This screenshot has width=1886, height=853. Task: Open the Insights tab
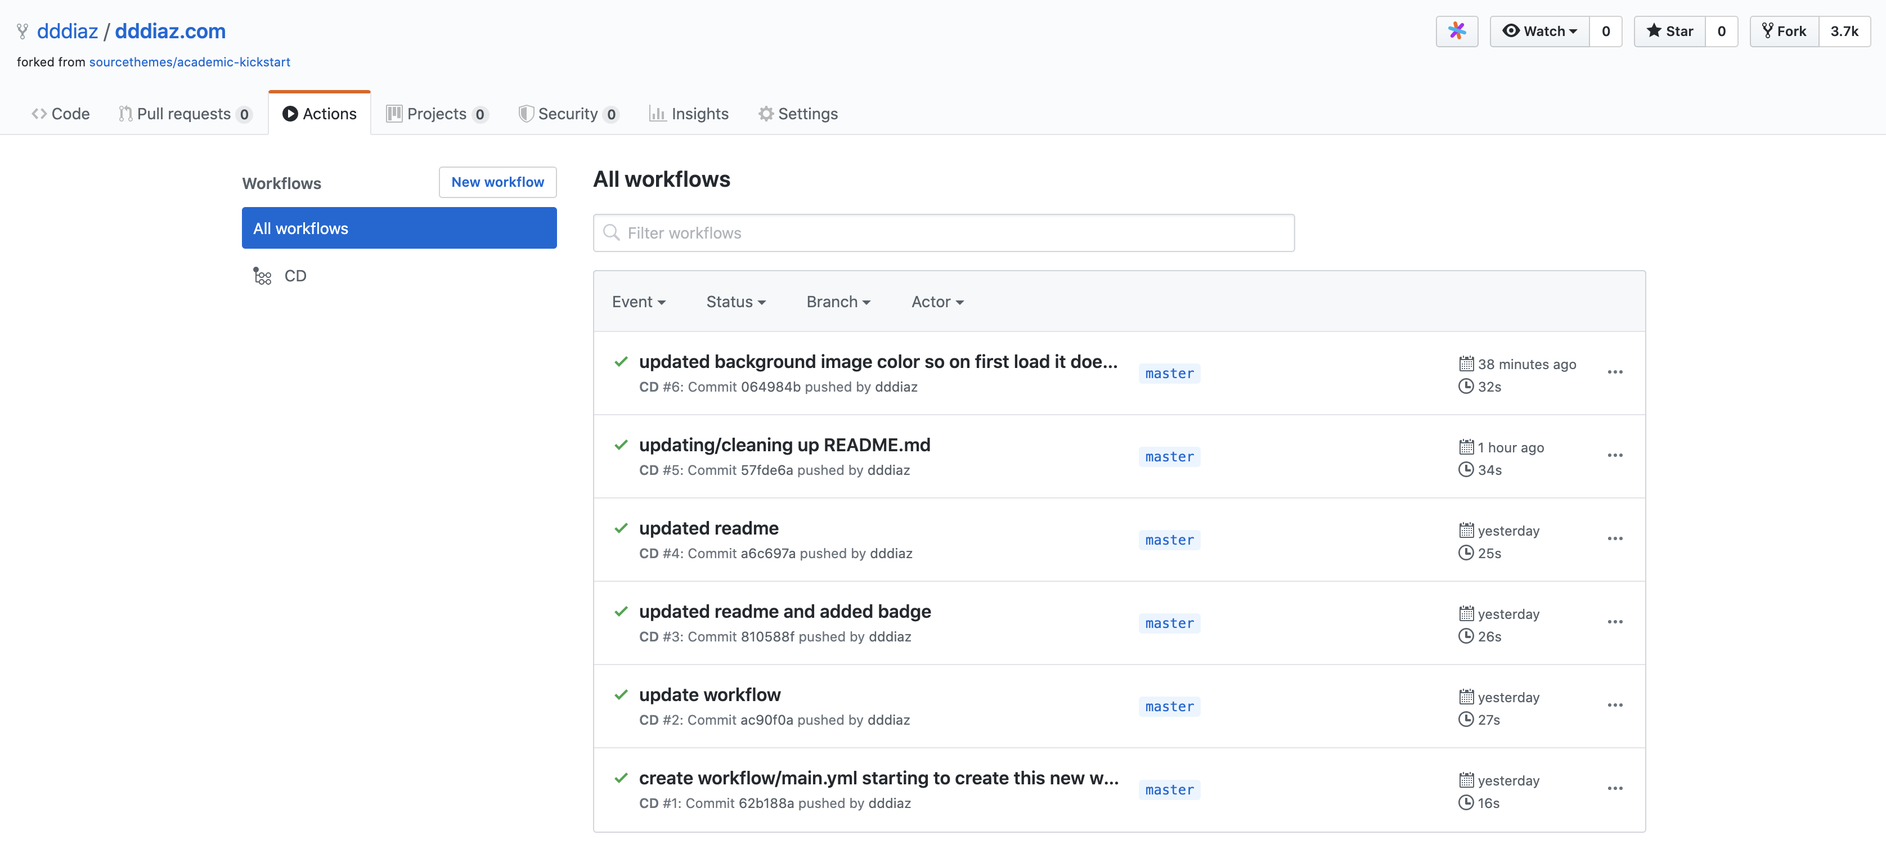tap(689, 114)
